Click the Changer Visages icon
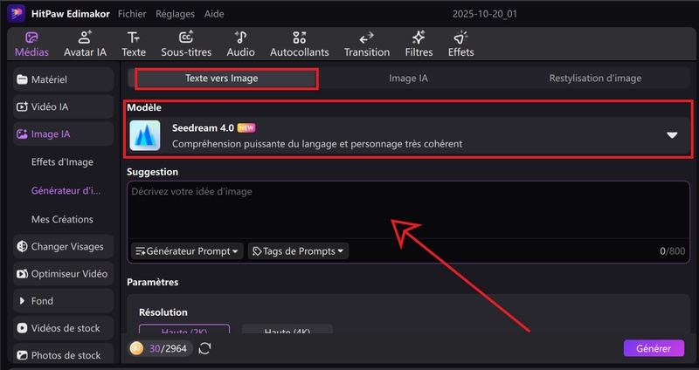699x370 pixels. click(22, 247)
